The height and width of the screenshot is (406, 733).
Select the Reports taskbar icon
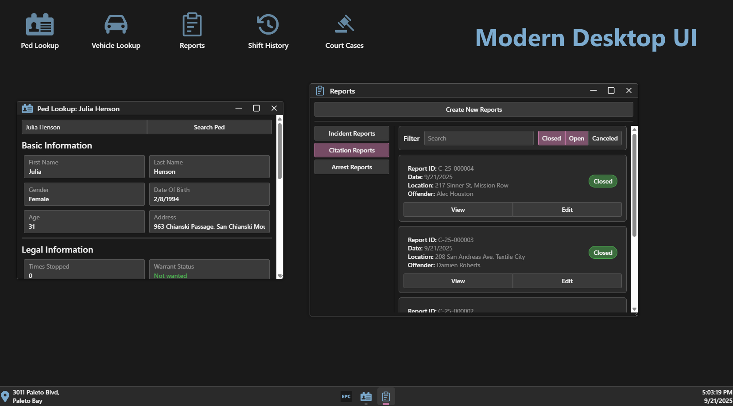pyautogui.click(x=386, y=397)
